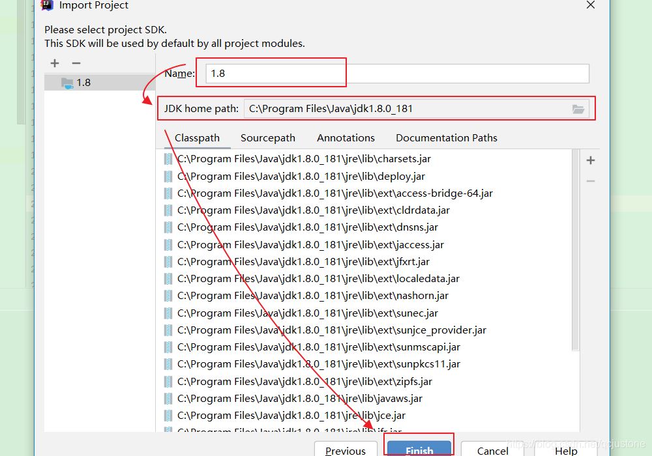Click the jar icon beside nashorn.jar
The width and height of the screenshot is (652, 456).
pyautogui.click(x=168, y=296)
